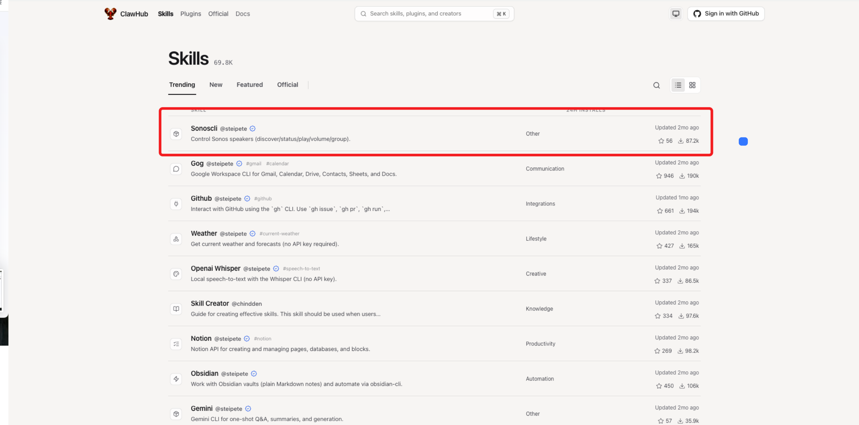Filter by the #current-weather tag

(x=280, y=234)
